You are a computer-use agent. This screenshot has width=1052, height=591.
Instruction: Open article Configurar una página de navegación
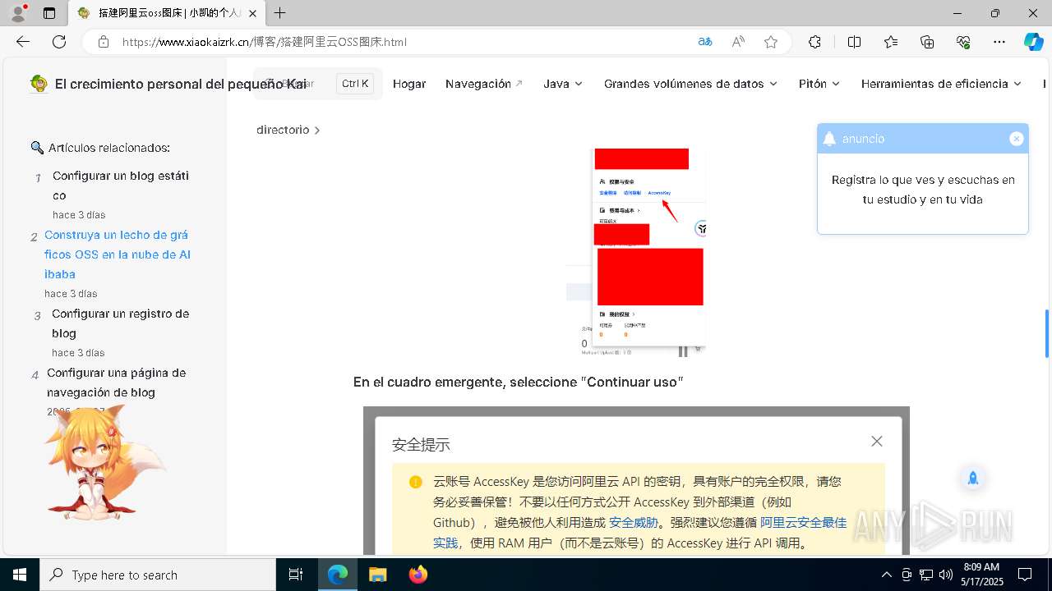[x=116, y=383]
